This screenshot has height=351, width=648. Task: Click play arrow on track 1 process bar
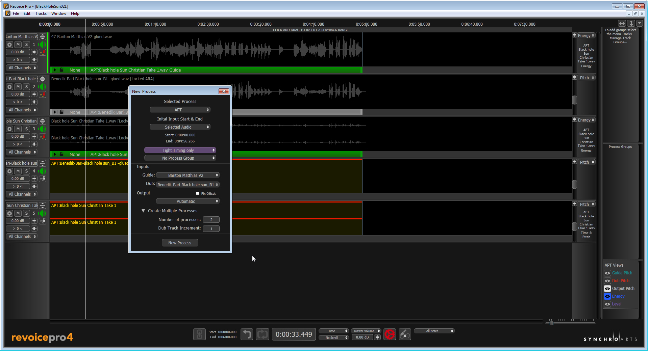pos(55,70)
